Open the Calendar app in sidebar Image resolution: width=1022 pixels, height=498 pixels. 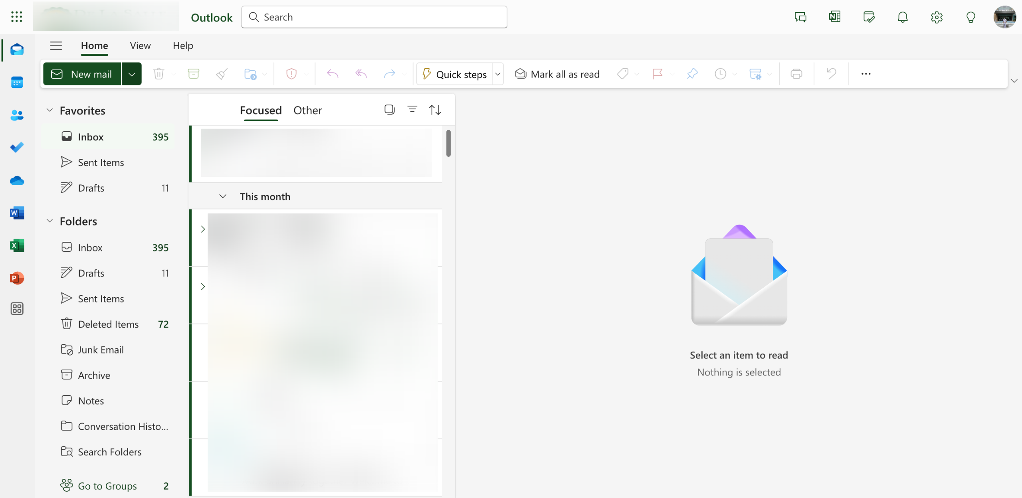[17, 82]
